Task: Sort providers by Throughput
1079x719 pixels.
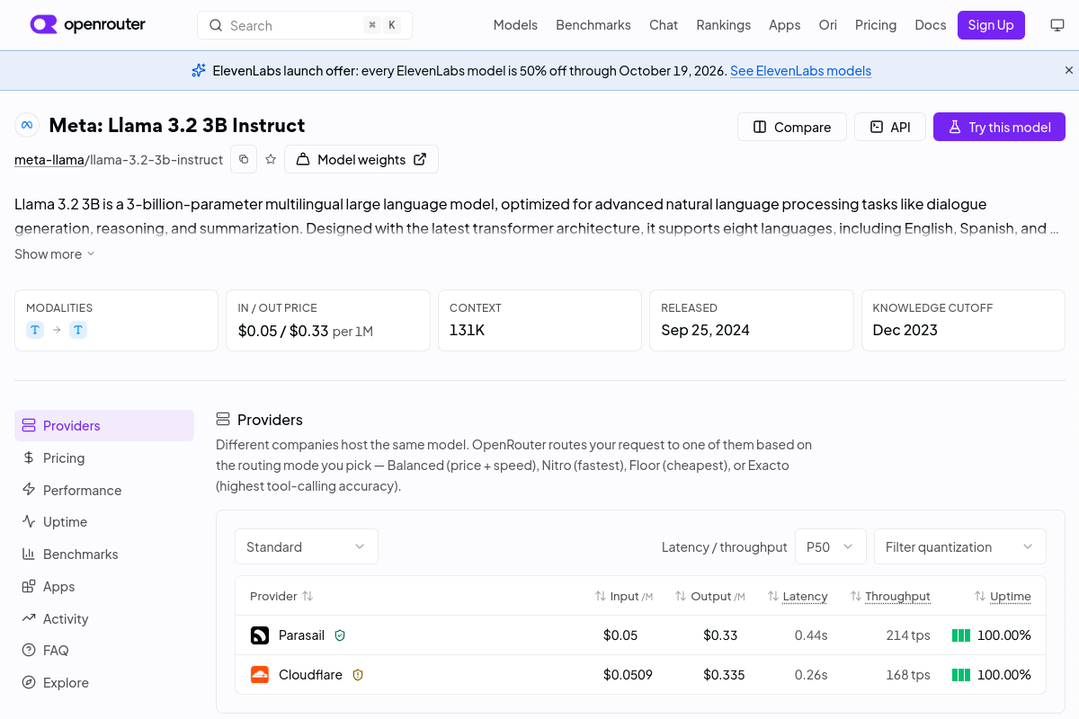Action: 889,596
